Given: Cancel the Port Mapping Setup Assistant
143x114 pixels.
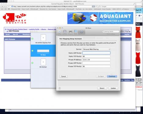Looking at the screenshot, I should coord(64,77).
